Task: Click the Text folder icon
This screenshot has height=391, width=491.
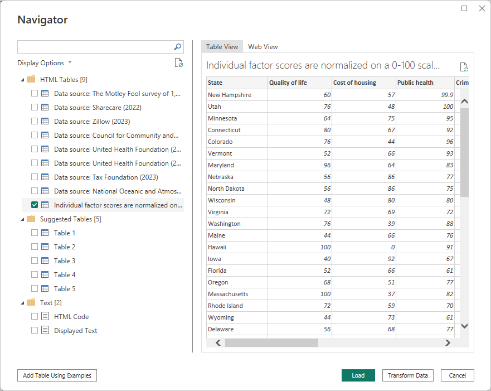Action: point(31,302)
